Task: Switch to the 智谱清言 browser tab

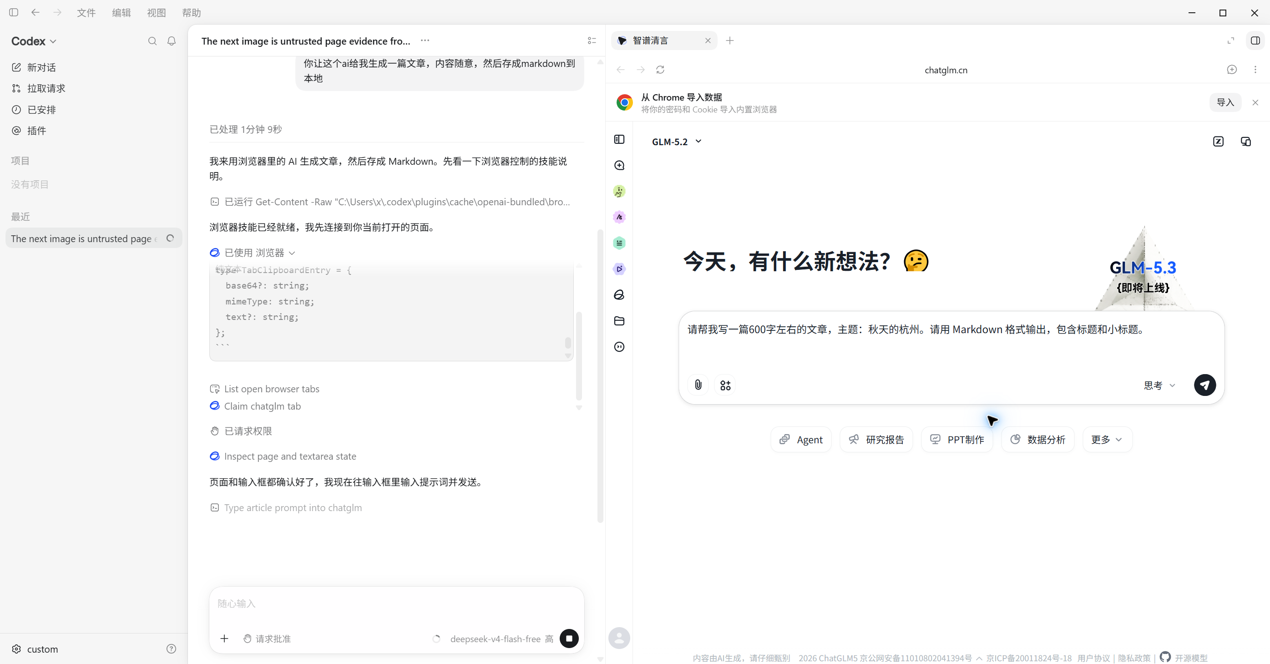Action: (x=663, y=41)
